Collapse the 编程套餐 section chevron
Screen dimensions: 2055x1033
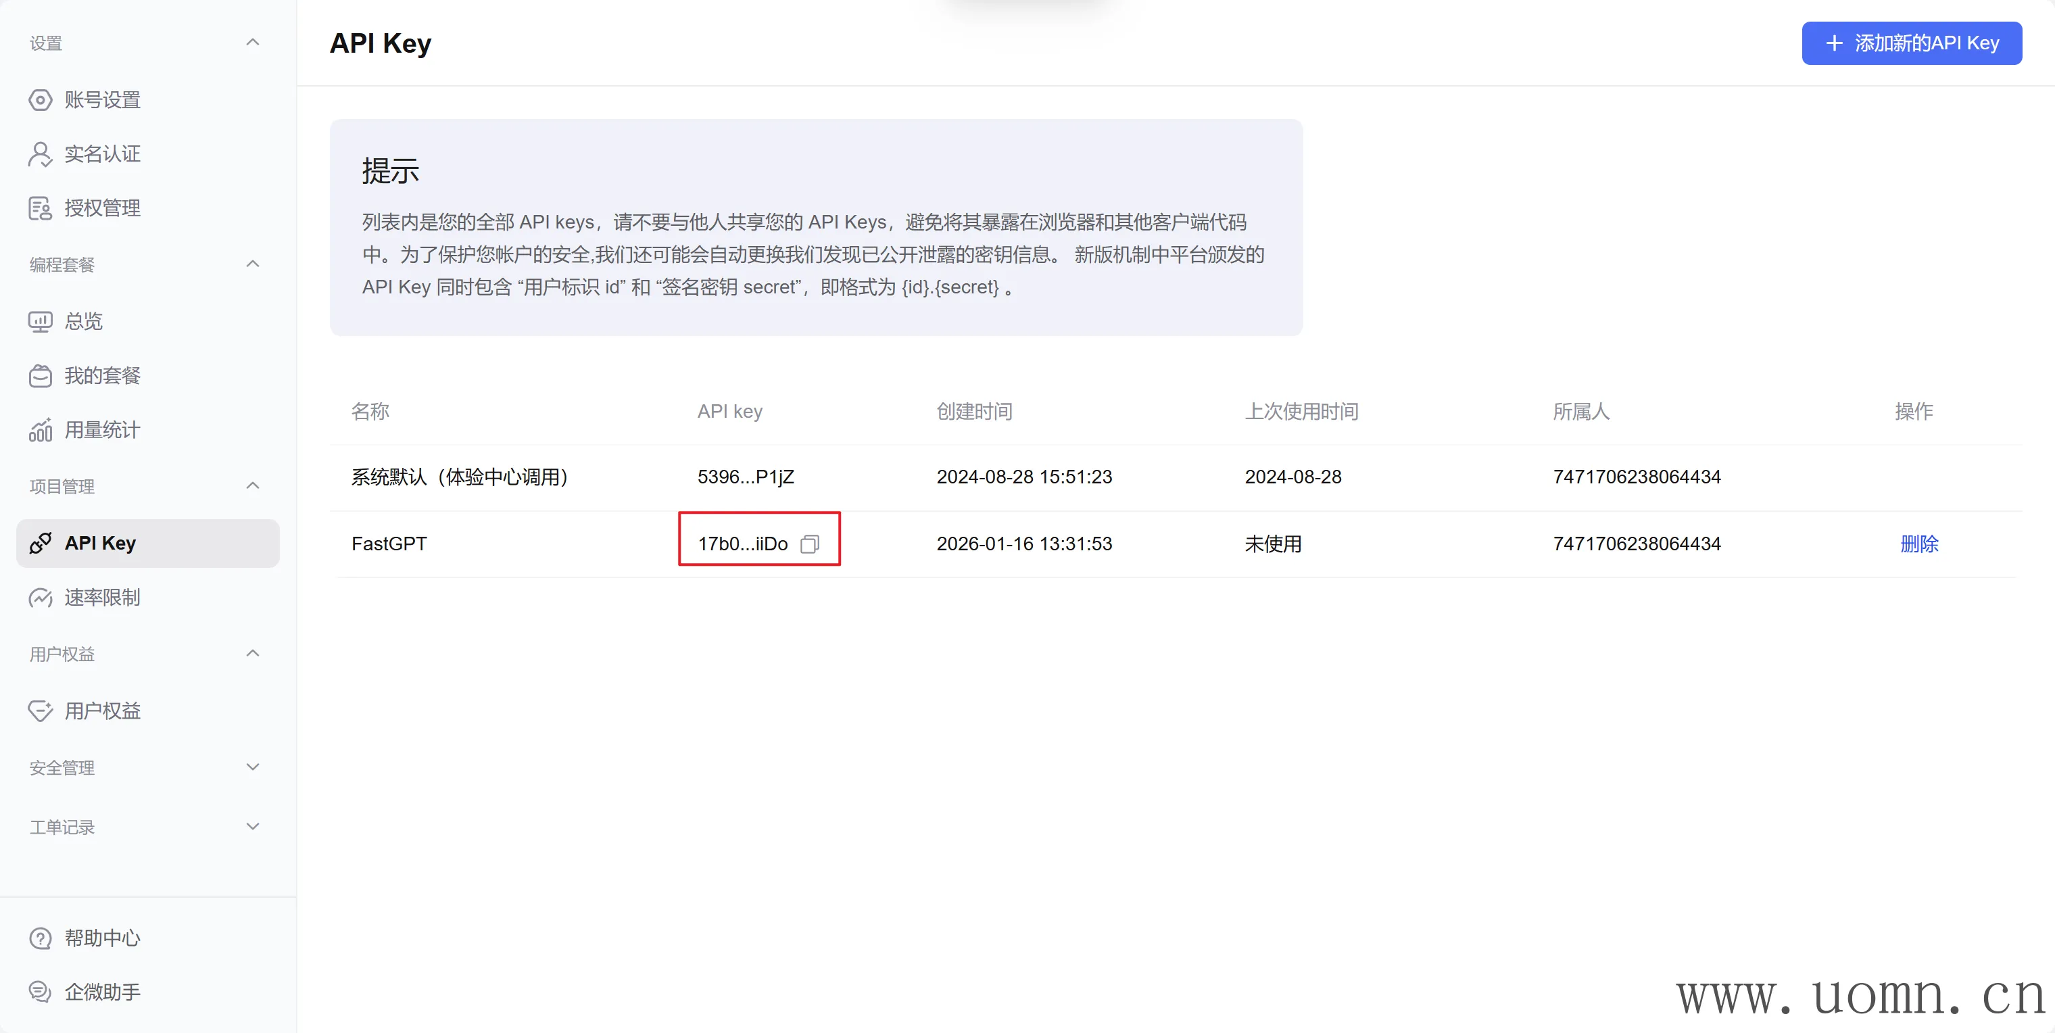click(252, 264)
